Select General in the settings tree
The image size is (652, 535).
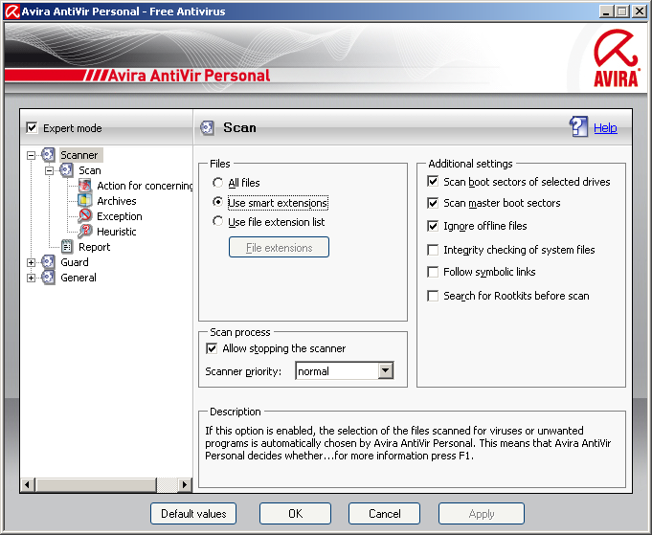[x=79, y=278]
